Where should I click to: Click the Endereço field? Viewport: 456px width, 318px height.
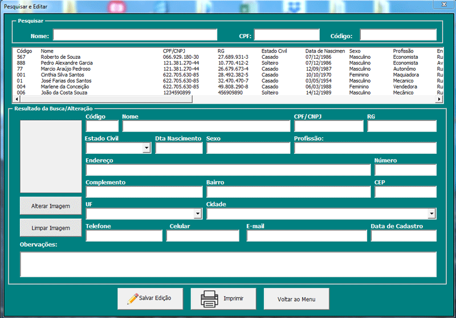point(229,170)
